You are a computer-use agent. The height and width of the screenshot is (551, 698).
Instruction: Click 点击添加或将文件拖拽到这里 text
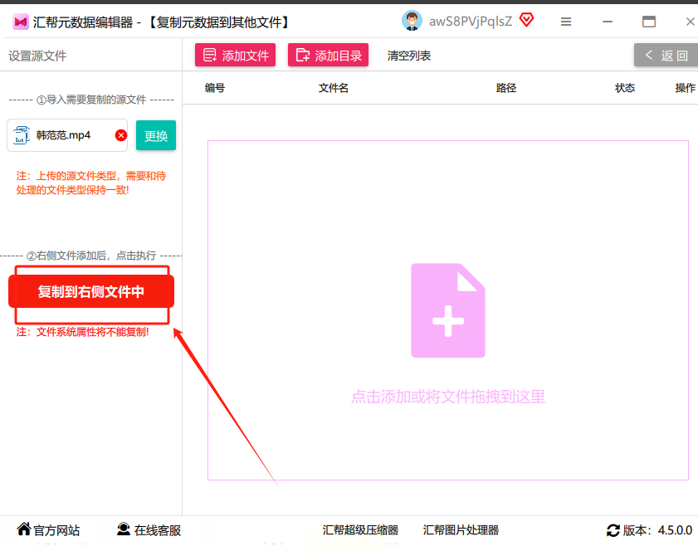[x=448, y=396]
